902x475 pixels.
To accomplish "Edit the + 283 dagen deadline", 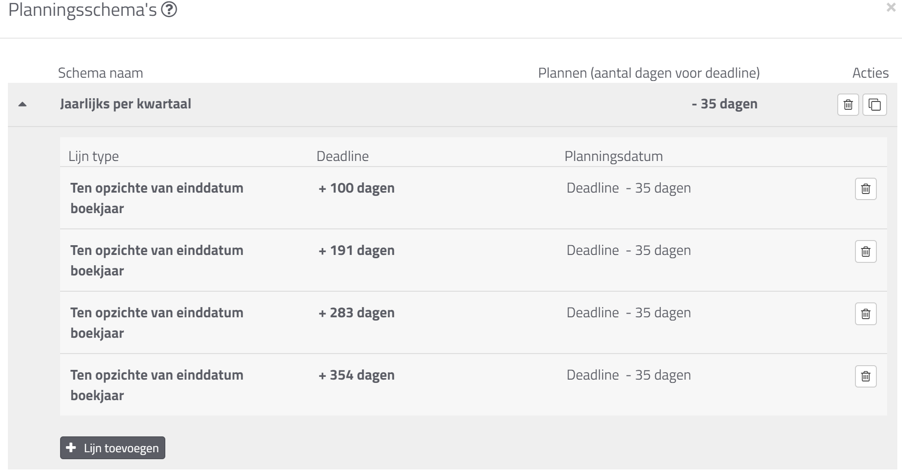I will pyautogui.click(x=356, y=313).
